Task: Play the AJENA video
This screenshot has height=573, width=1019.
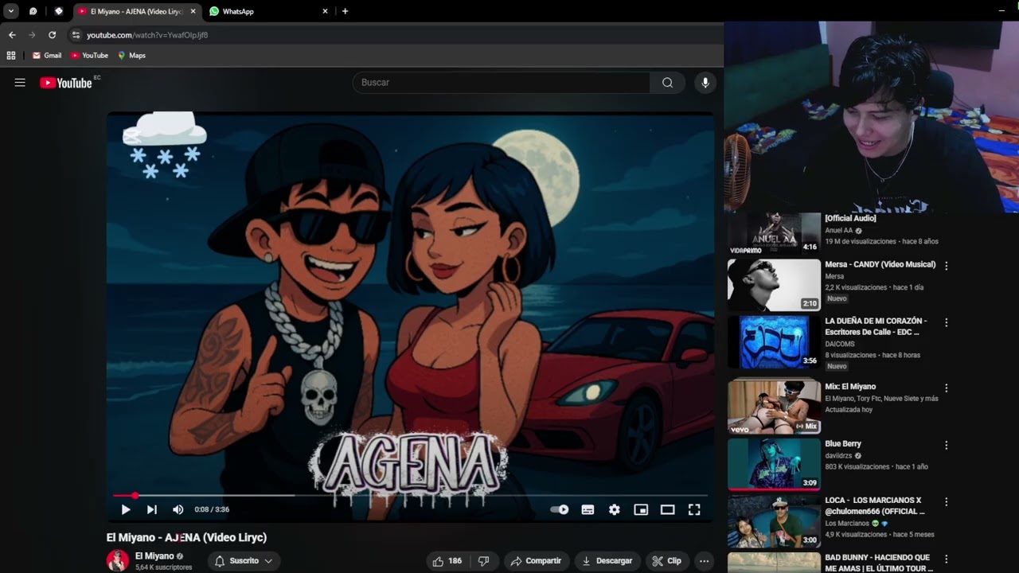Action: 126,509
